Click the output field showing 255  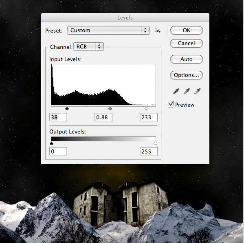pyautogui.click(x=149, y=151)
